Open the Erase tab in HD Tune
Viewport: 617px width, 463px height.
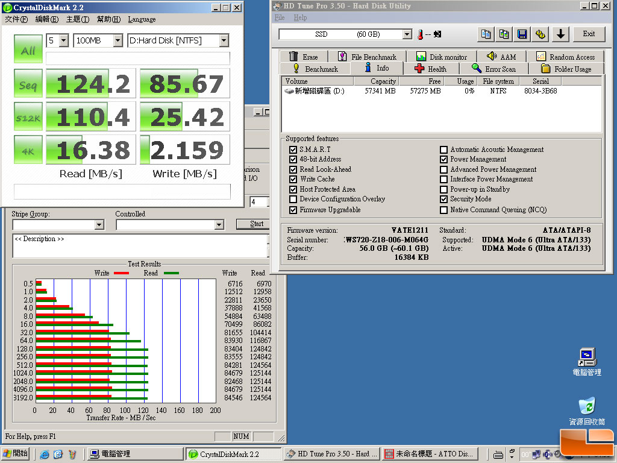[304, 57]
